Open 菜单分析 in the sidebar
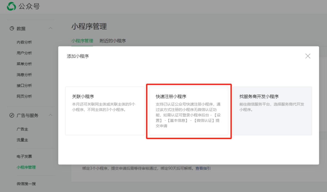 (24, 64)
